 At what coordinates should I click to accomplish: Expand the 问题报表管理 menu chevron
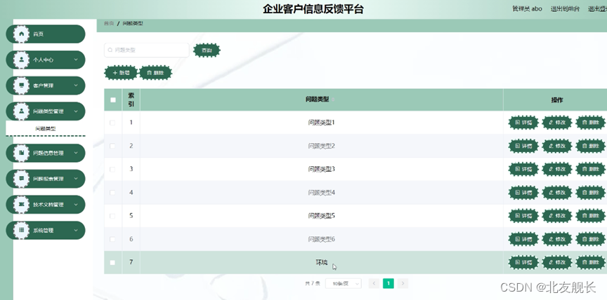click(76, 179)
